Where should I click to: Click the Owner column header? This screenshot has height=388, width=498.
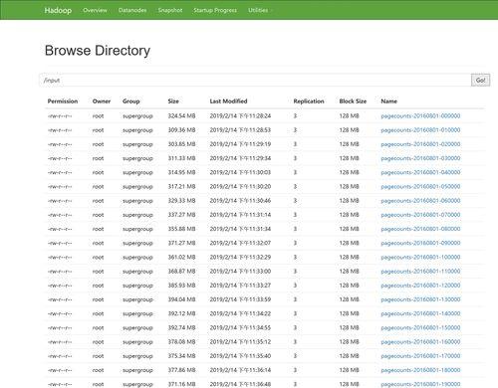(x=102, y=101)
